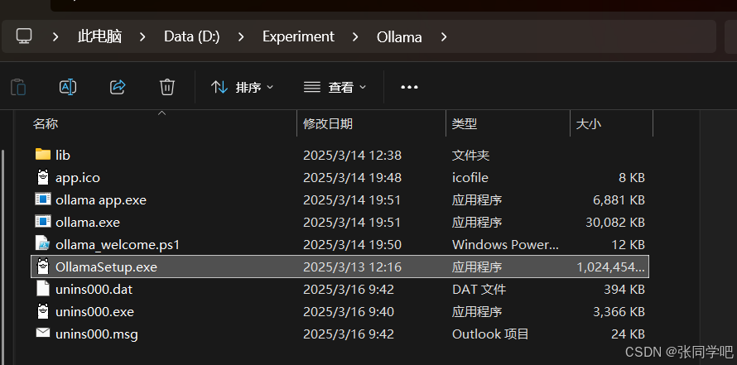
Task: Select the unins000.dat file name
Action: click(94, 290)
